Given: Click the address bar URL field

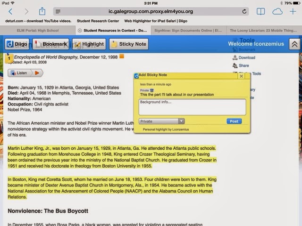Looking at the screenshot, I should click(151, 11).
